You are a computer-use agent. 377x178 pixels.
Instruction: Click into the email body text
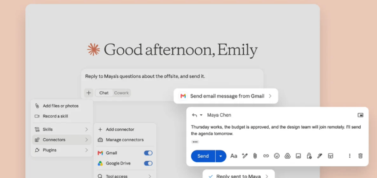pos(276,130)
